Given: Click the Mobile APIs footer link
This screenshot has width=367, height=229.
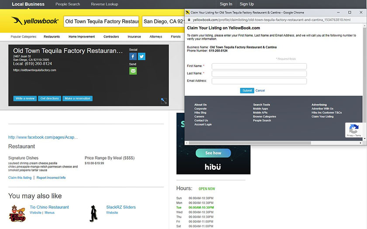Looking at the screenshot, I should 260,113.
